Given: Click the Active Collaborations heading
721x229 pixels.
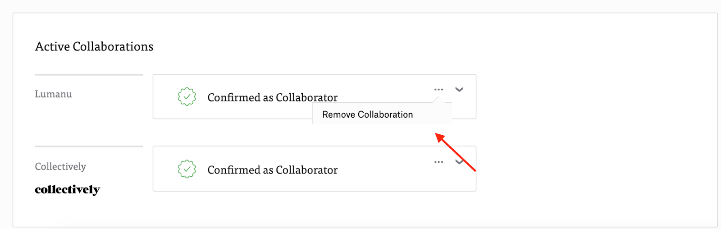Looking at the screenshot, I should point(94,46).
